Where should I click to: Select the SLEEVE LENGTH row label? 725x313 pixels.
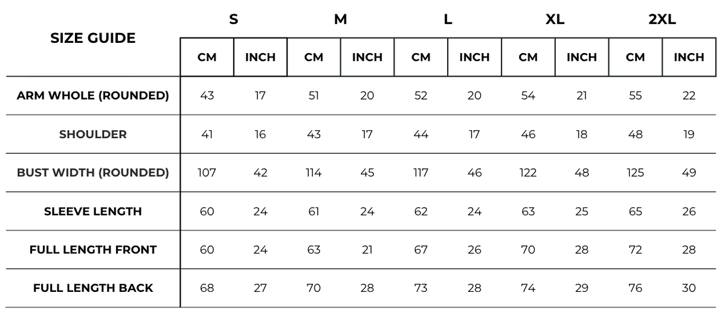(x=93, y=211)
